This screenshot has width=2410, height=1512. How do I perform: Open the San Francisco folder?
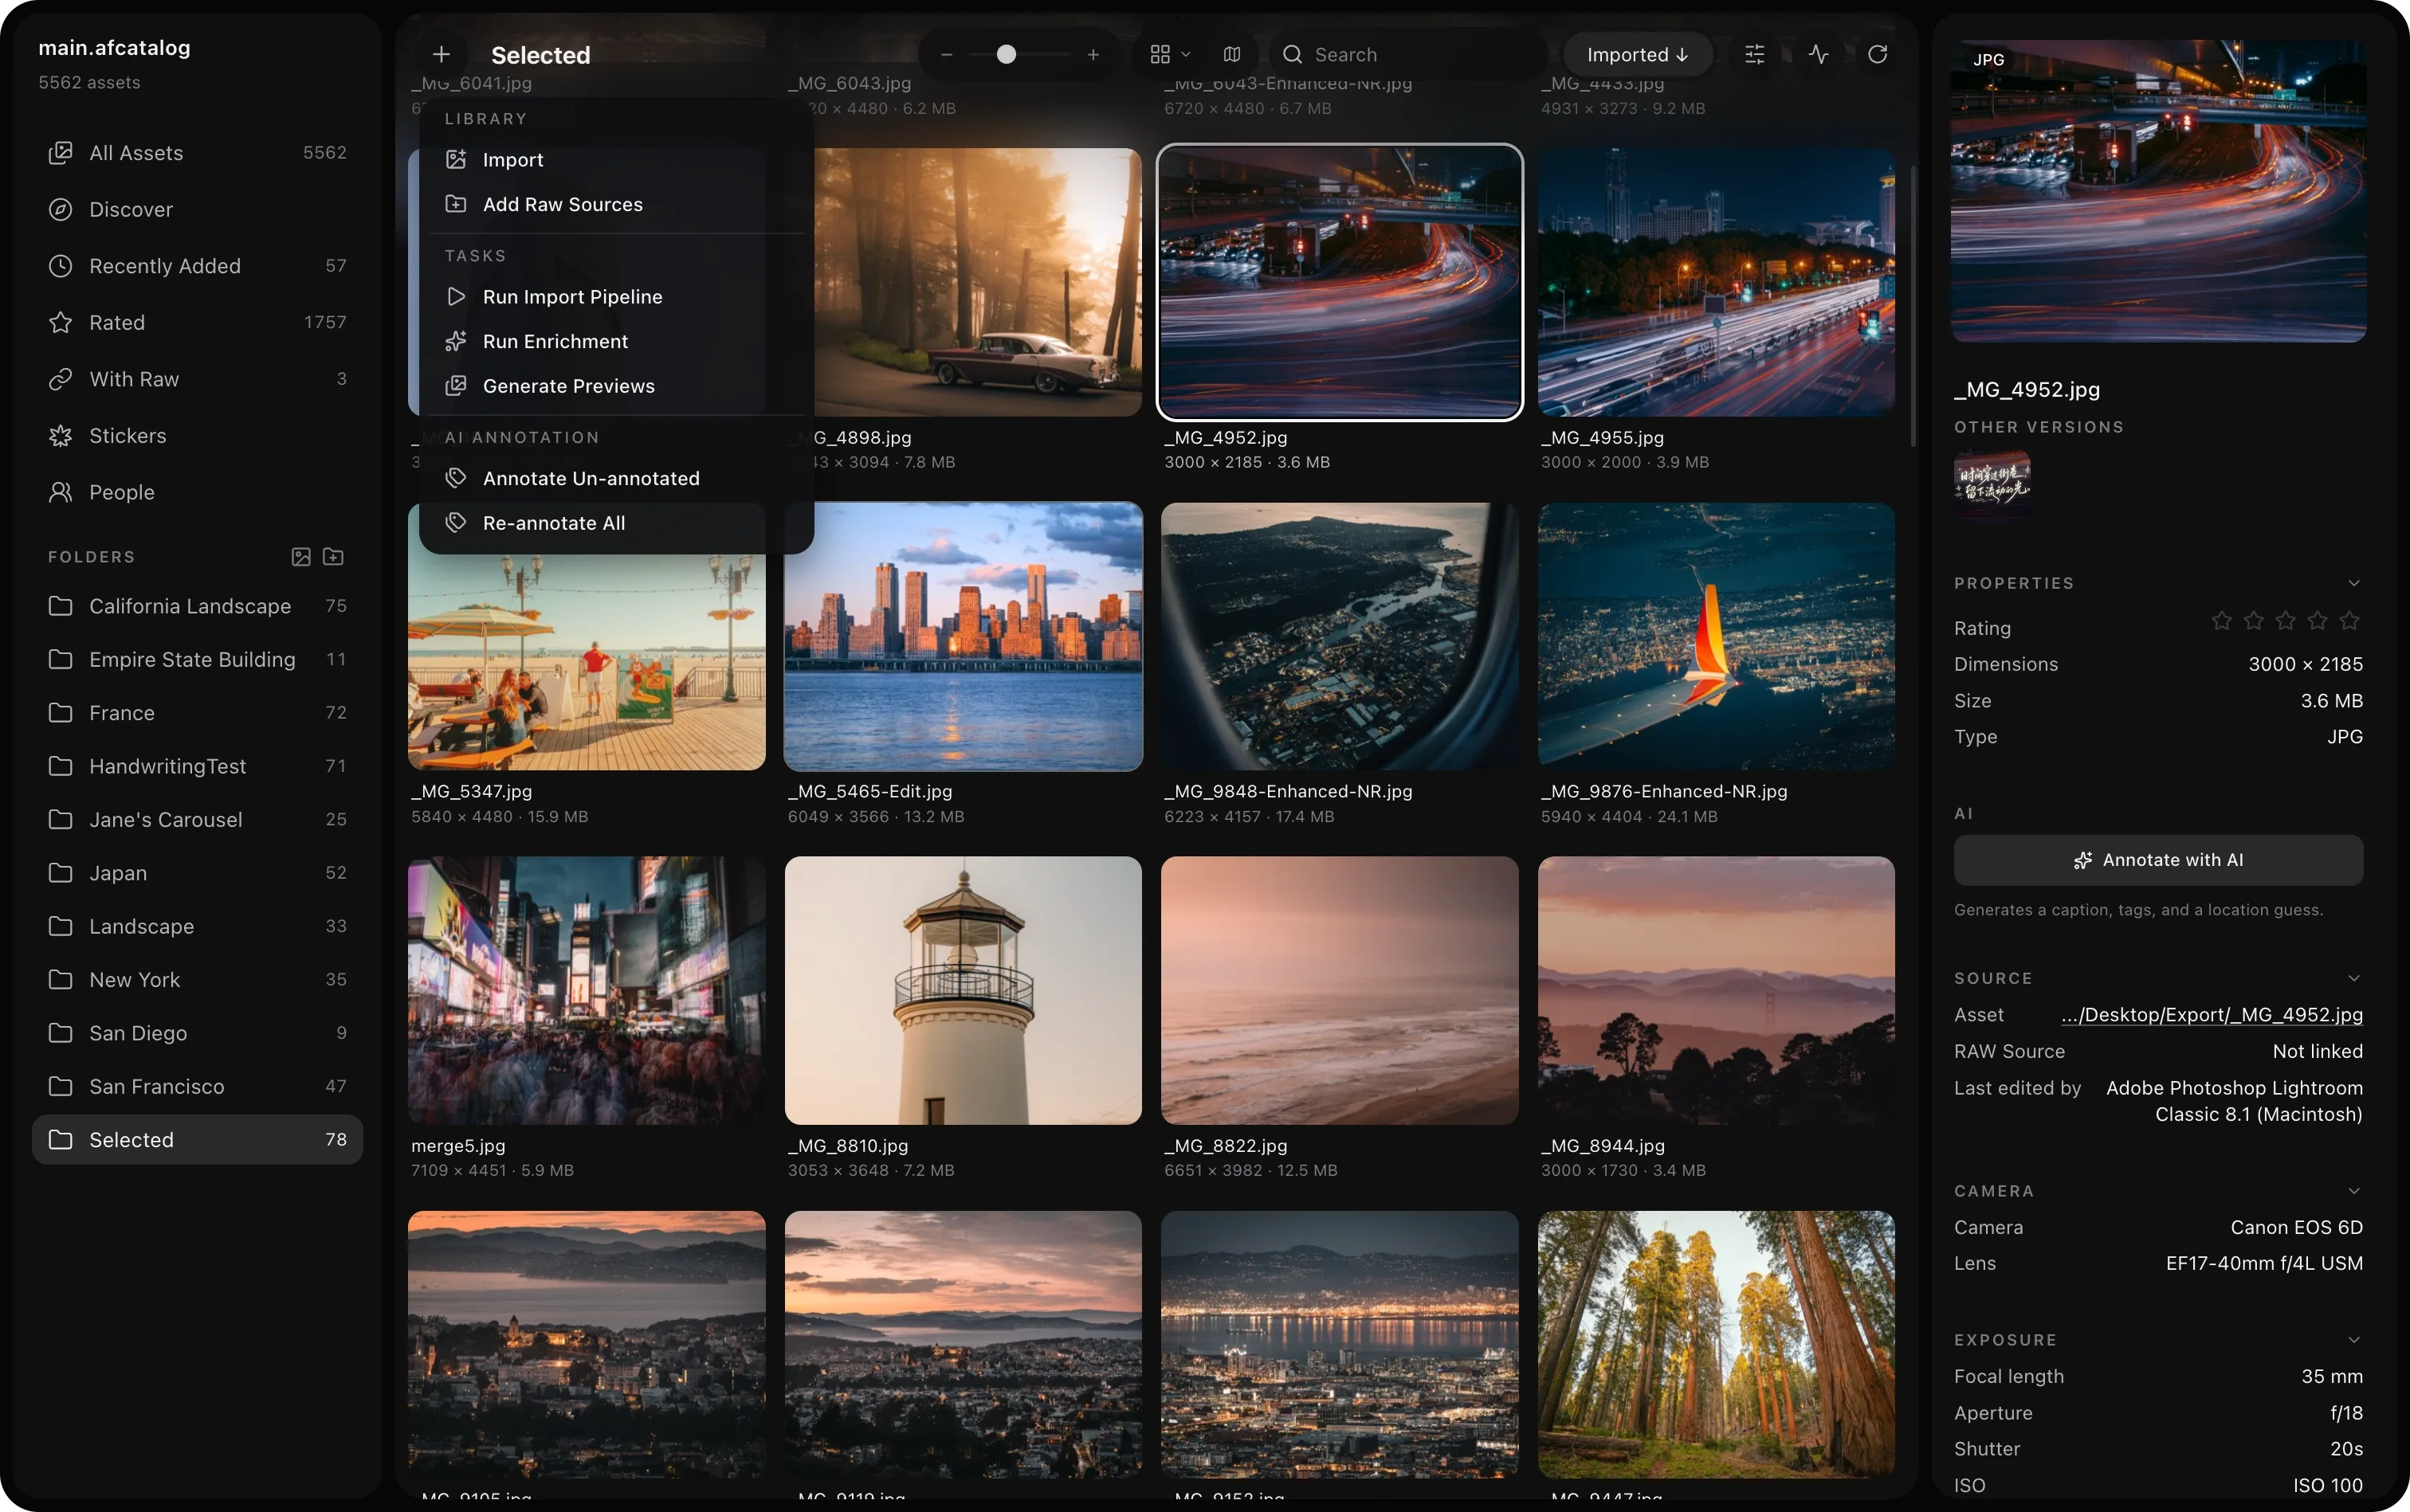point(197,1087)
